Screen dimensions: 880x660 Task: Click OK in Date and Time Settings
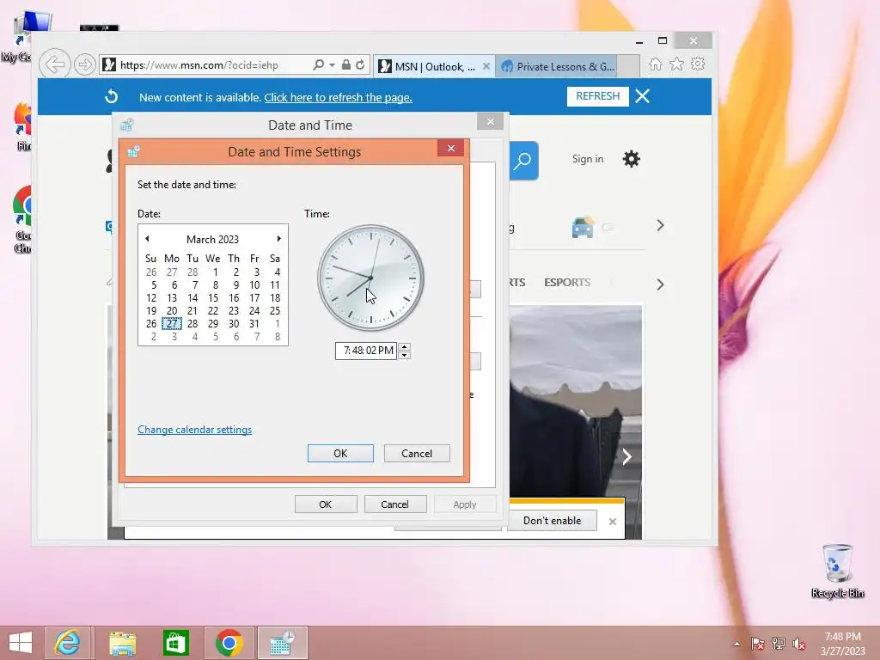pyautogui.click(x=340, y=454)
